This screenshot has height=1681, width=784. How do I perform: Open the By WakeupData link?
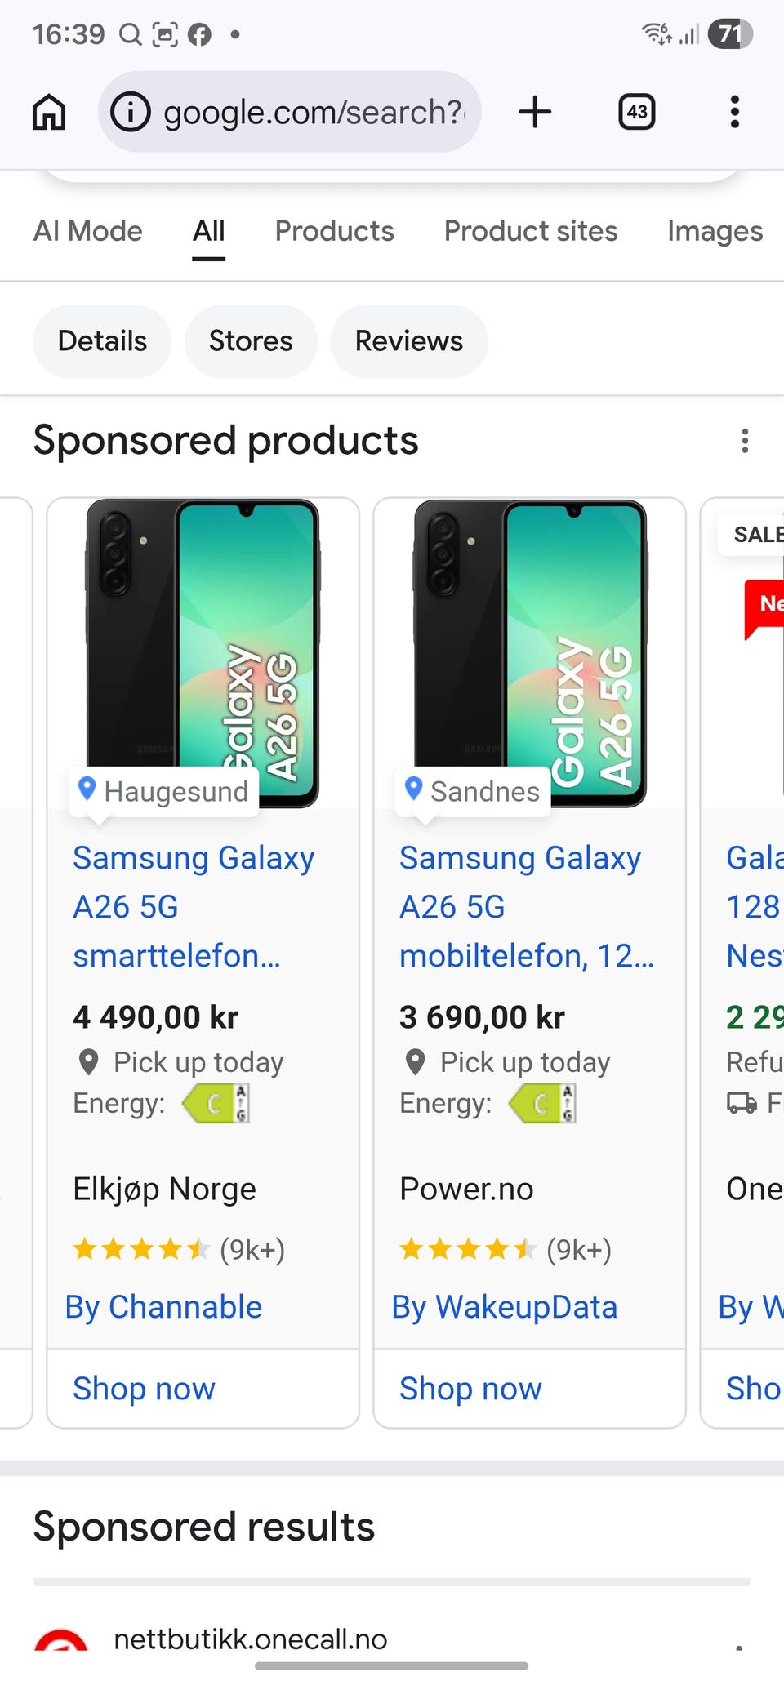505,1307
